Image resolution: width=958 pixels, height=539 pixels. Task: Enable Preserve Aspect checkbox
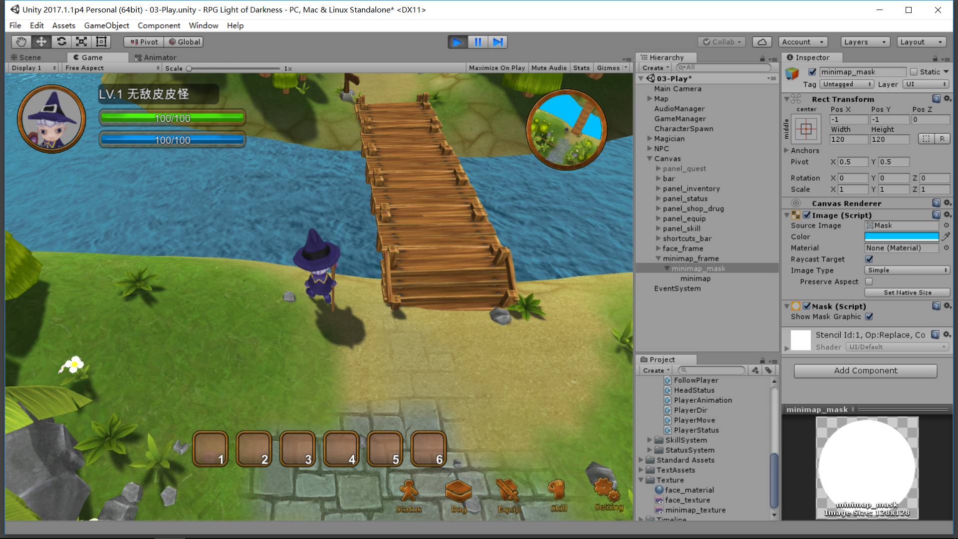point(869,281)
